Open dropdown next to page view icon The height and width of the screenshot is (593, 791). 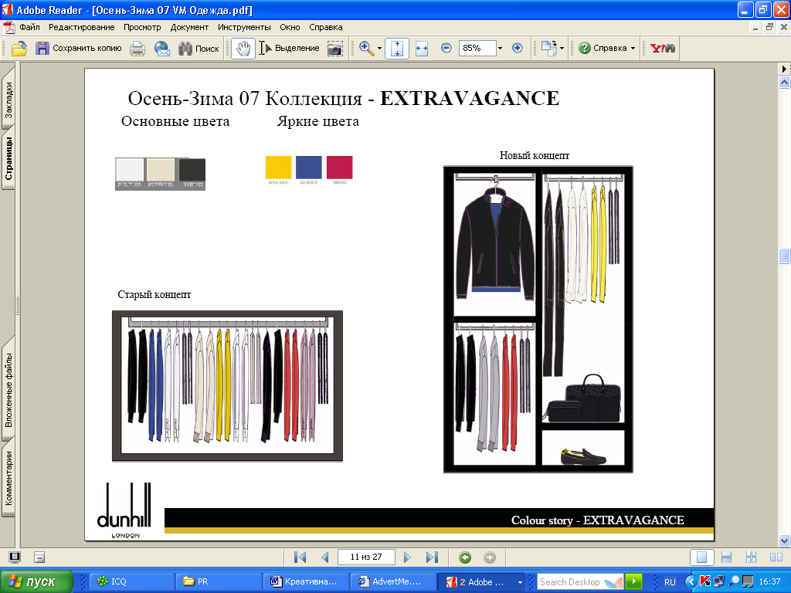tap(562, 49)
